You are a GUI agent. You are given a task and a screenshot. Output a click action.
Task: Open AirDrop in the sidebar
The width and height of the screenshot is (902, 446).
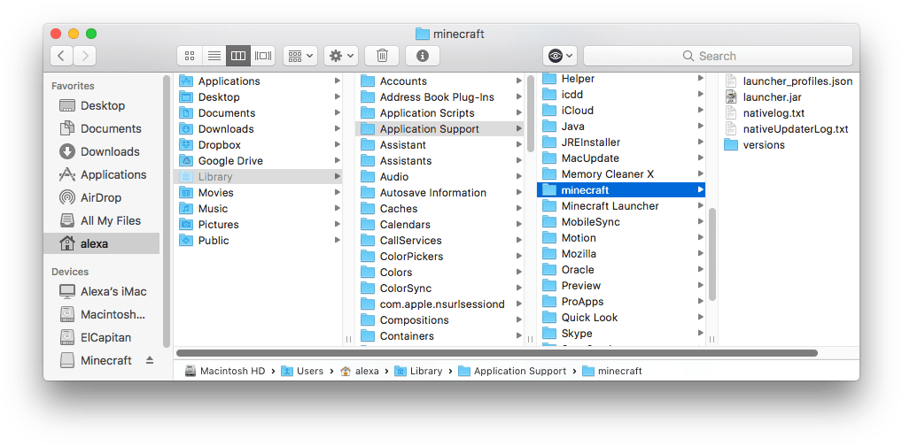[103, 197]
